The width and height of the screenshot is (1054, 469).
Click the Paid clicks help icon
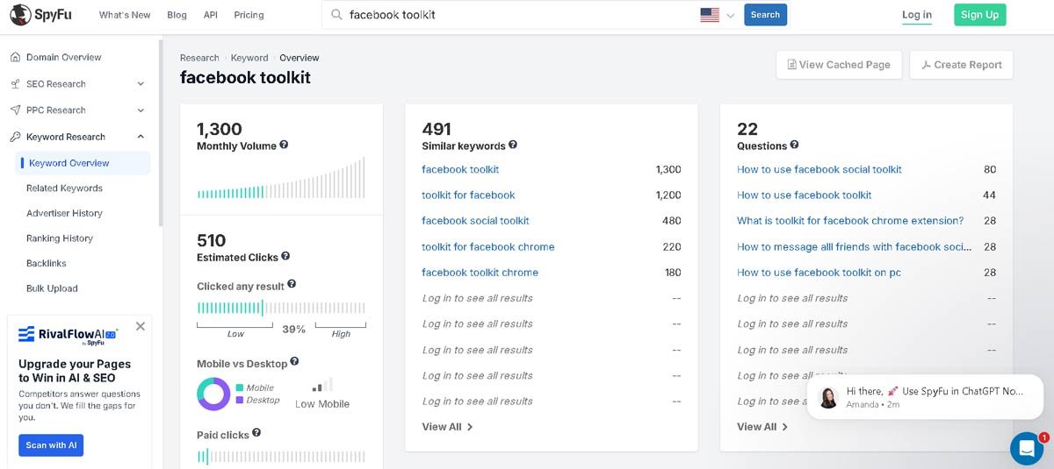pos(256,433)
